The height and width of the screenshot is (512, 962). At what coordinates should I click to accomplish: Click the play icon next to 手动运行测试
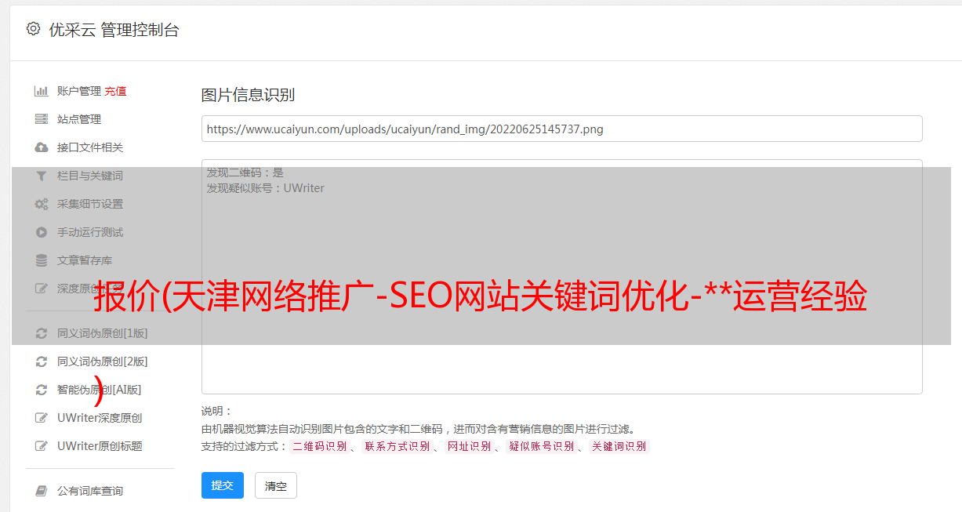42,232
